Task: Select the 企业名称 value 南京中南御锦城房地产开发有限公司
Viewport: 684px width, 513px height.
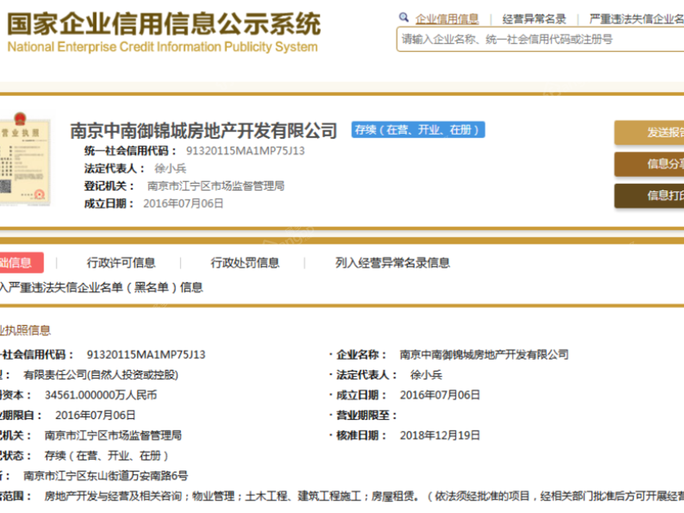Action: [484, 355]
